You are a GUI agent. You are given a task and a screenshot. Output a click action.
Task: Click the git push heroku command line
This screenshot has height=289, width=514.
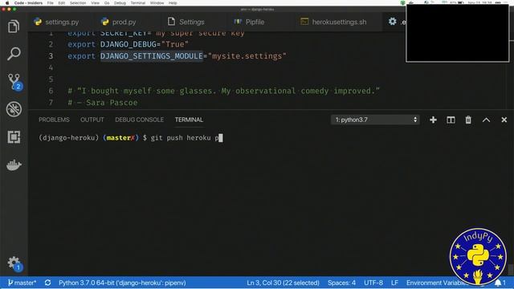185,138
